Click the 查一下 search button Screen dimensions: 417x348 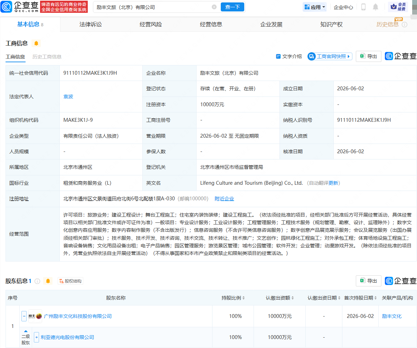[233, 7]
